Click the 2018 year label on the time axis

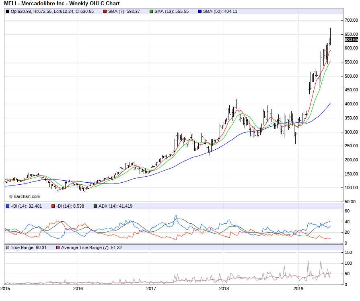coord(224,289)
